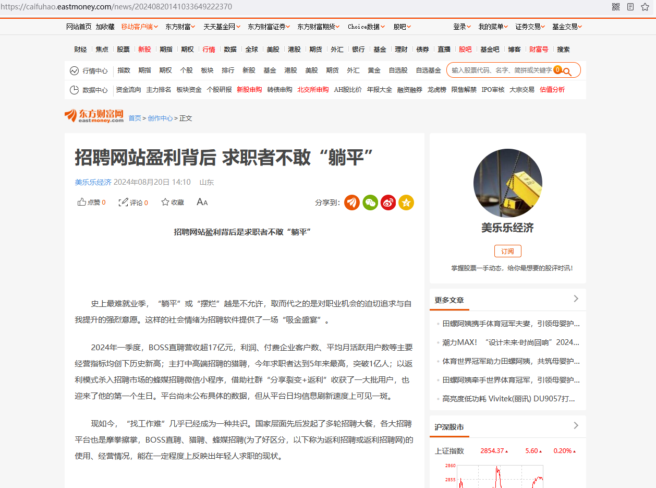656x488 pixels.
Task: Share to WeChat with green icon
Action: coord(370,203)
